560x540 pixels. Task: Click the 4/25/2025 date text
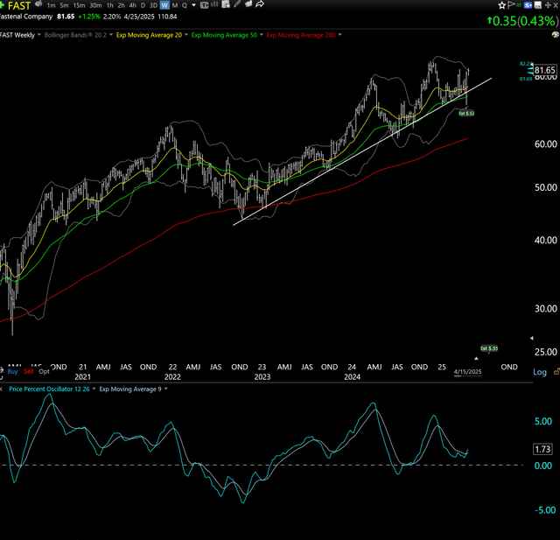pyautogui.click(x=139, y=17)
